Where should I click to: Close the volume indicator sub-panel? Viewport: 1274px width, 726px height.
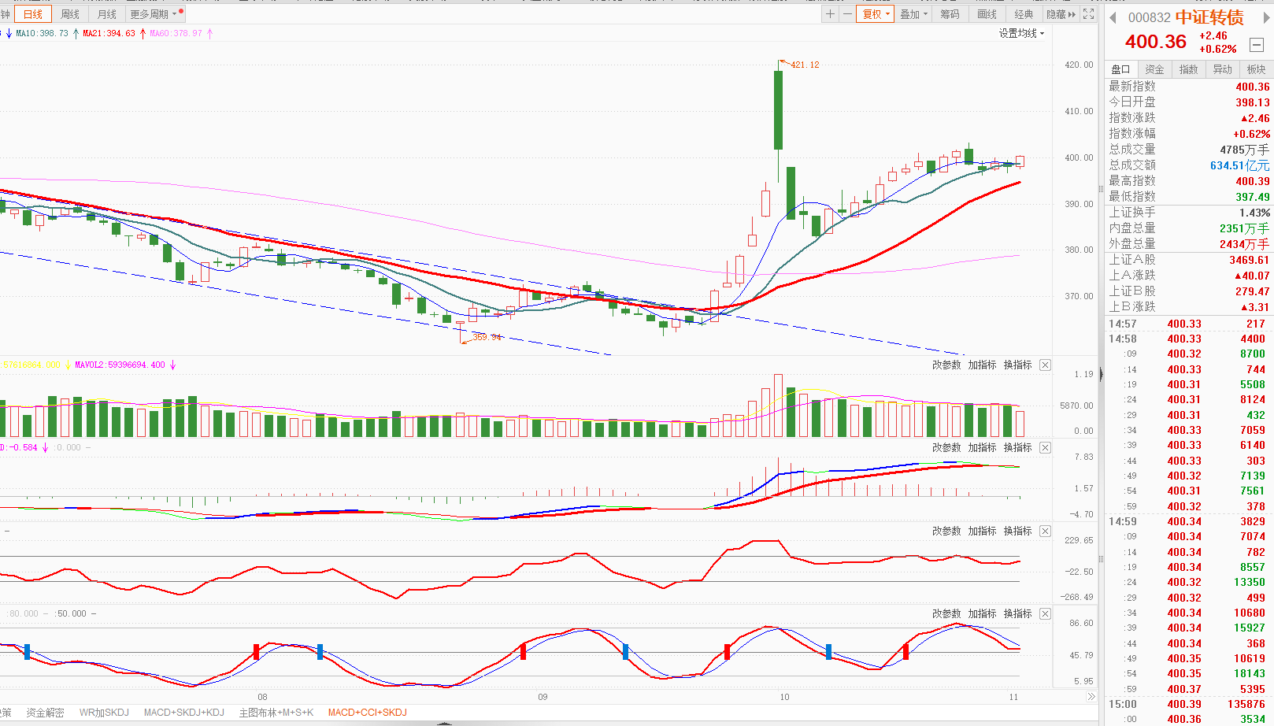pyautogui.click(x=1045, y=365)
